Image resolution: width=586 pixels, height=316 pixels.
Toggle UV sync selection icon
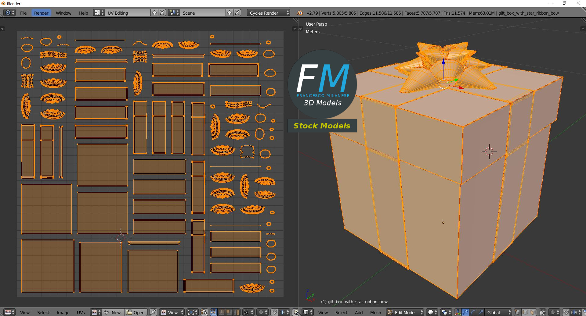click(x=204, y=312)
